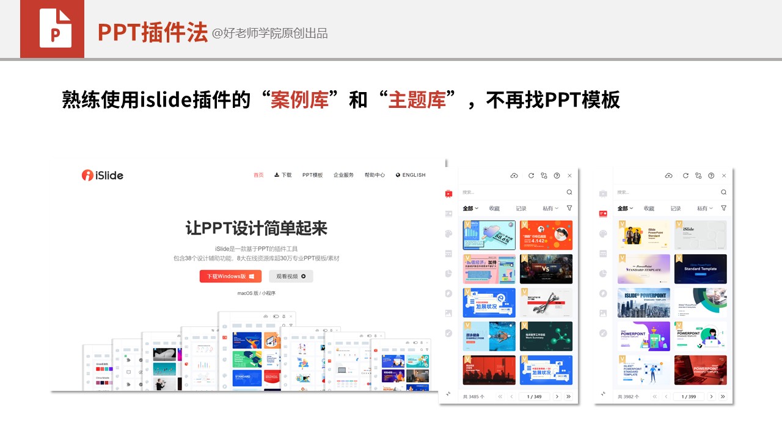The height and width of the screenshot is (439, 782).
Task: Open the color palette icon in the 3485-item panel sidebar
Action: tap(448, 234)
